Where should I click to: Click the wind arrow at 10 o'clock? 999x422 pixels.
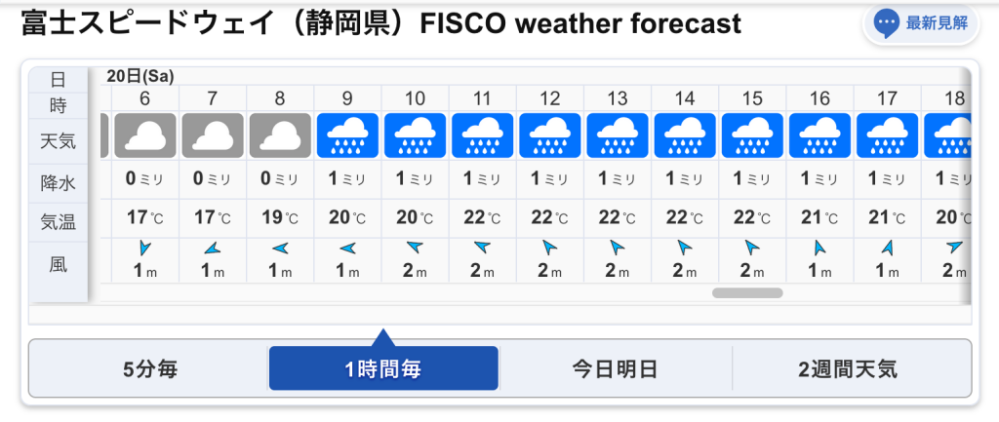(x=415, y=248)
